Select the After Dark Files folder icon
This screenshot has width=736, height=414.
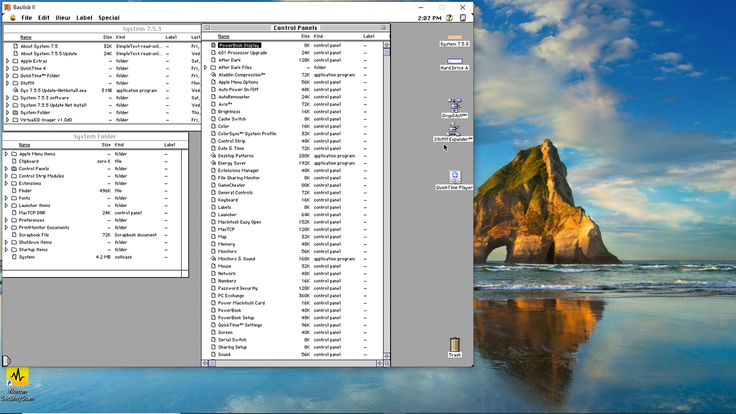click(x=213, y=67)
